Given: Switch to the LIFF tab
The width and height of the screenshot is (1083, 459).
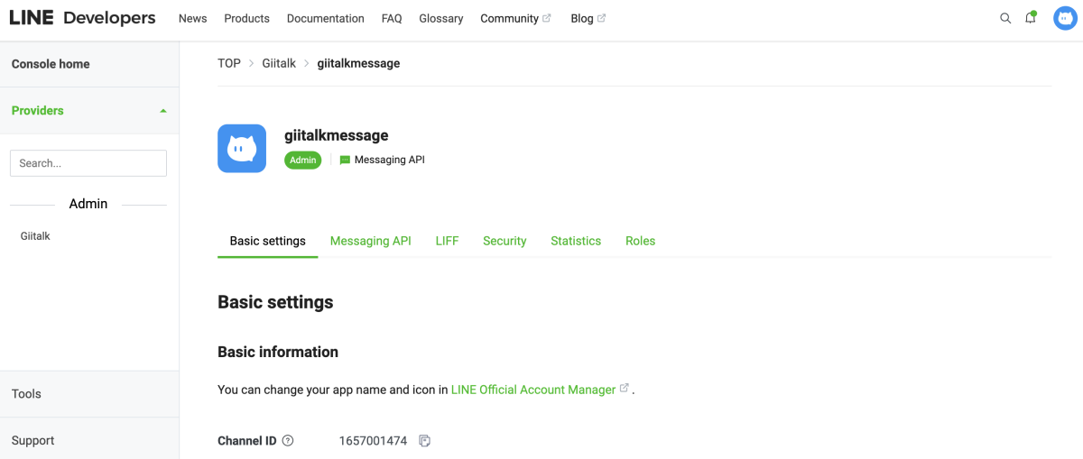Looking at the screenshot, I should pyautogui.click(x=447, y=241).
